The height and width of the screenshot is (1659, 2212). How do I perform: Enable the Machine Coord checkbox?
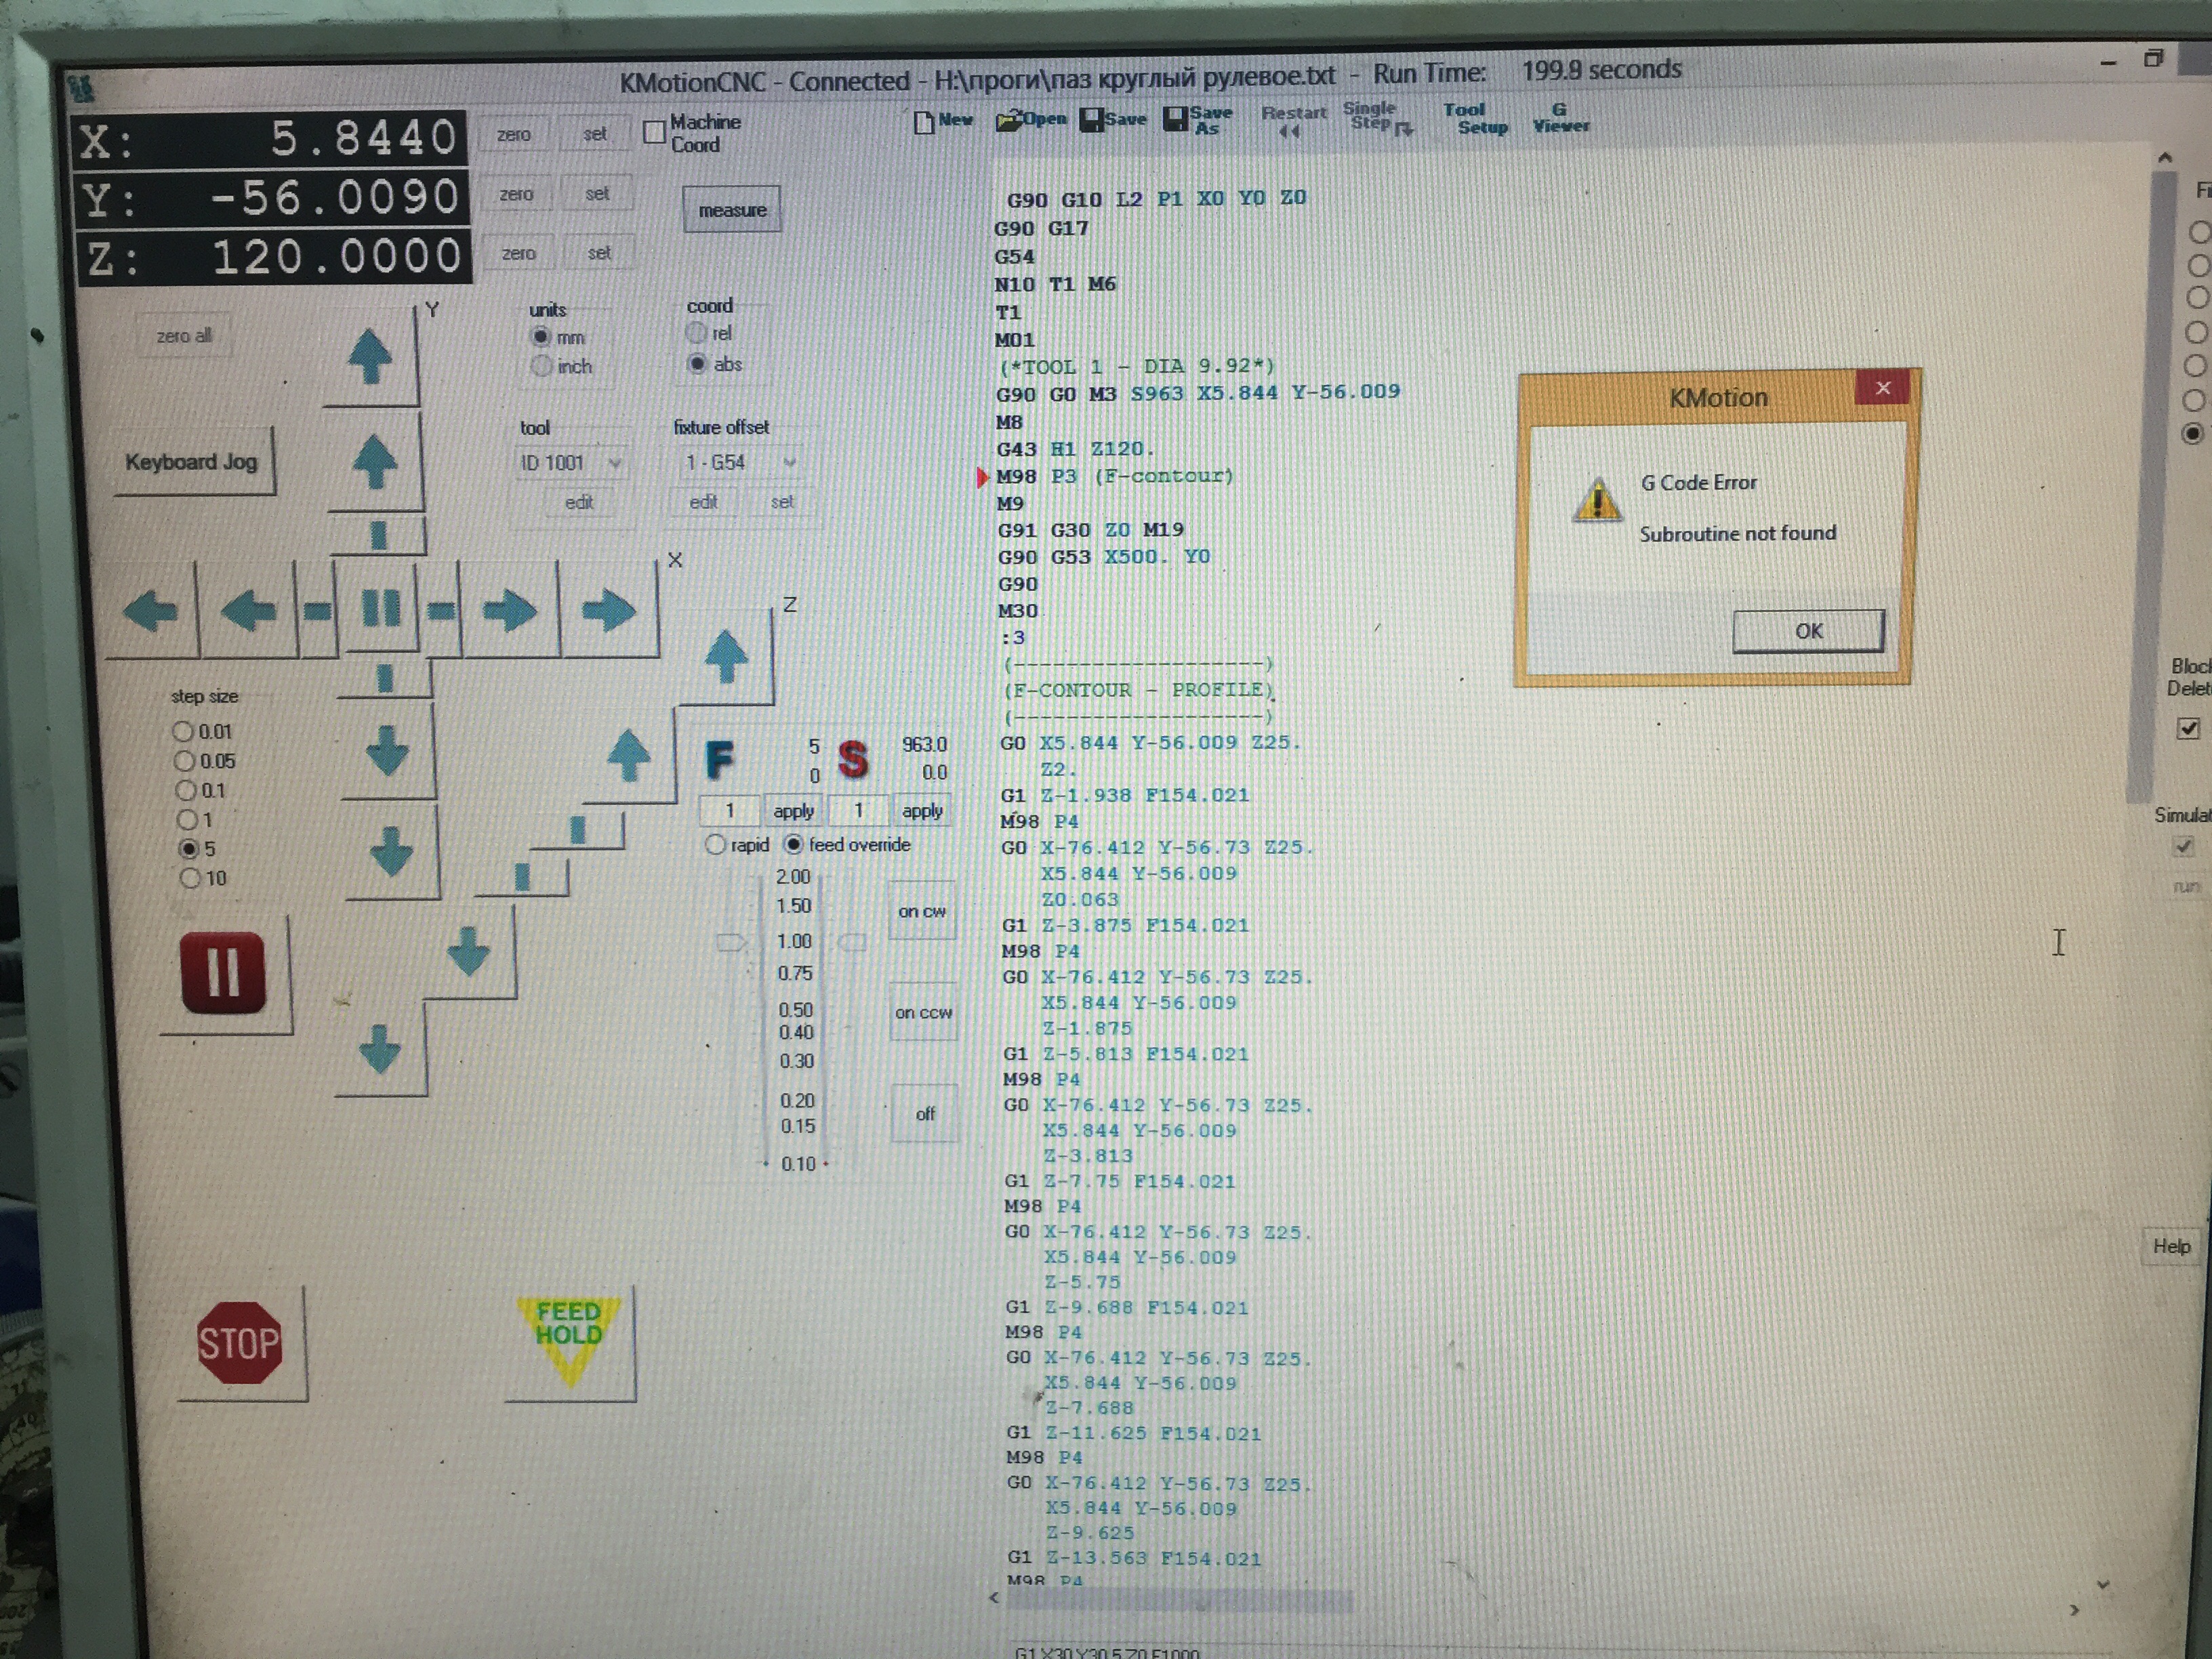point(654,132)
